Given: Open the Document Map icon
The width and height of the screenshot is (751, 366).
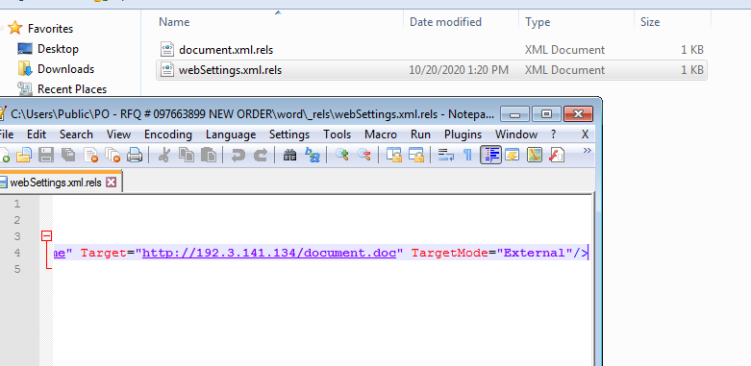Looking at the screenshot, I should click(535, 155).
